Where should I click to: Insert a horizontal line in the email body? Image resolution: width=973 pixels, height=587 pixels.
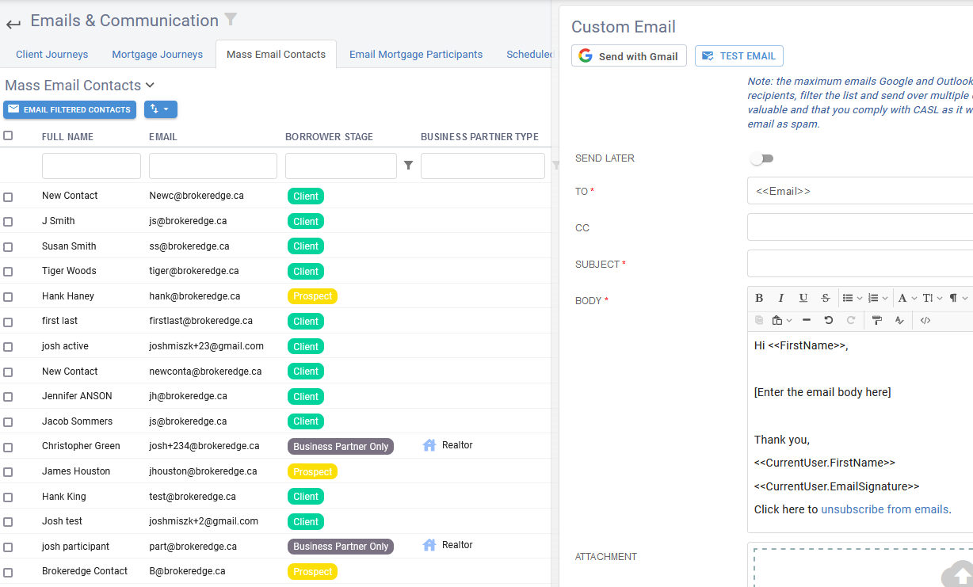pyautogui.click(x=807, y=320)
